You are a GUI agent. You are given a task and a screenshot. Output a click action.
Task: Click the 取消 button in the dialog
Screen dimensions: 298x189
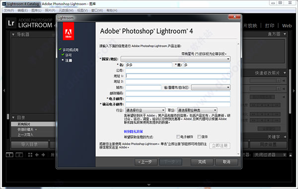226,162
